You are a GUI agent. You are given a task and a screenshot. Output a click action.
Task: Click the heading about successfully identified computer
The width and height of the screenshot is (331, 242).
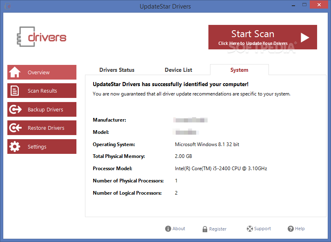pos(170,84)
